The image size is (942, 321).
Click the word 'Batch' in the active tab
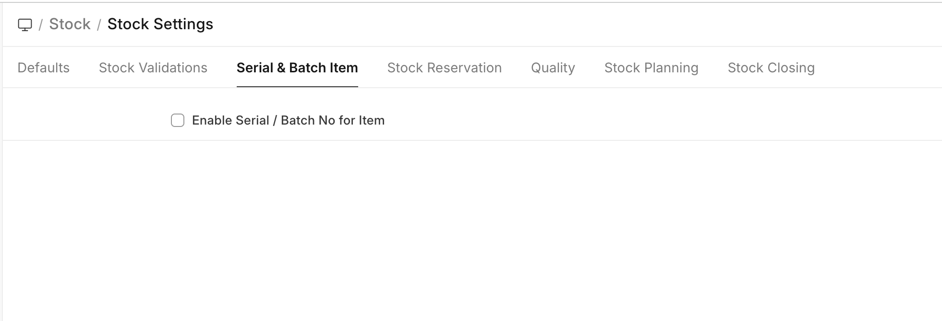307,68
